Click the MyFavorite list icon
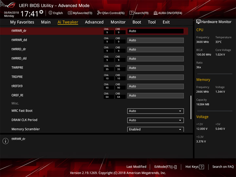The width and height of the screenshot is (236, 177). point(70,13)
